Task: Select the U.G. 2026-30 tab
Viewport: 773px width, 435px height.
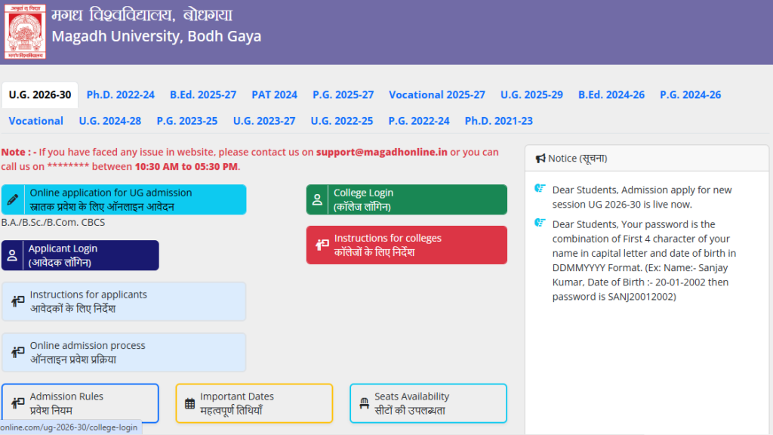Action: pyautogui.click(x=40, y=94)
